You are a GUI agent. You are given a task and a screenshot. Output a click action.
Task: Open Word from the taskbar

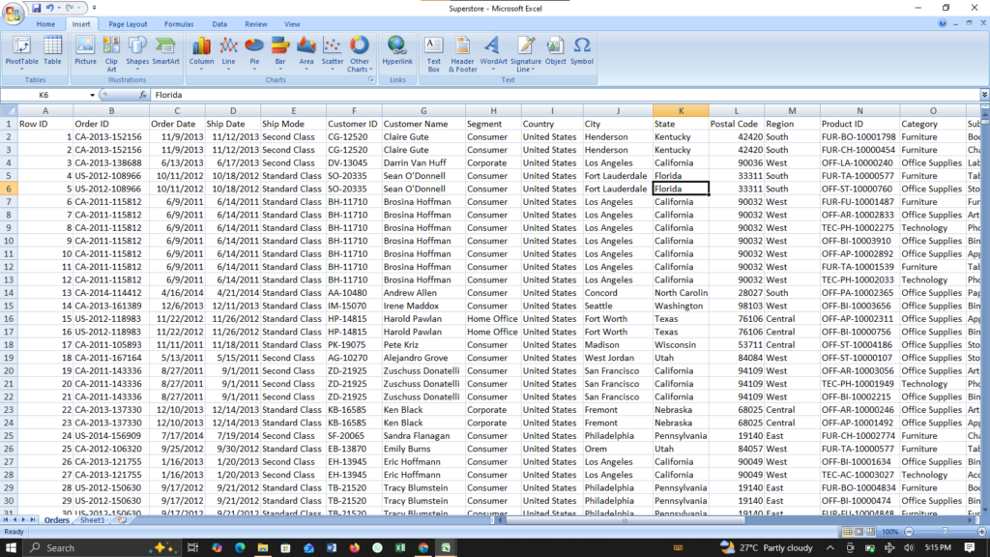(x=332, y=547)
